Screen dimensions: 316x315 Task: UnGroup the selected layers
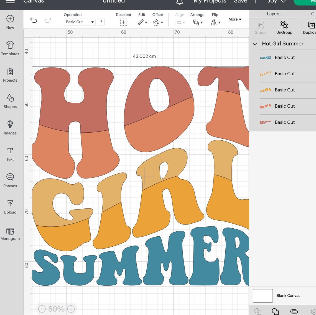[x=284, y=27]
